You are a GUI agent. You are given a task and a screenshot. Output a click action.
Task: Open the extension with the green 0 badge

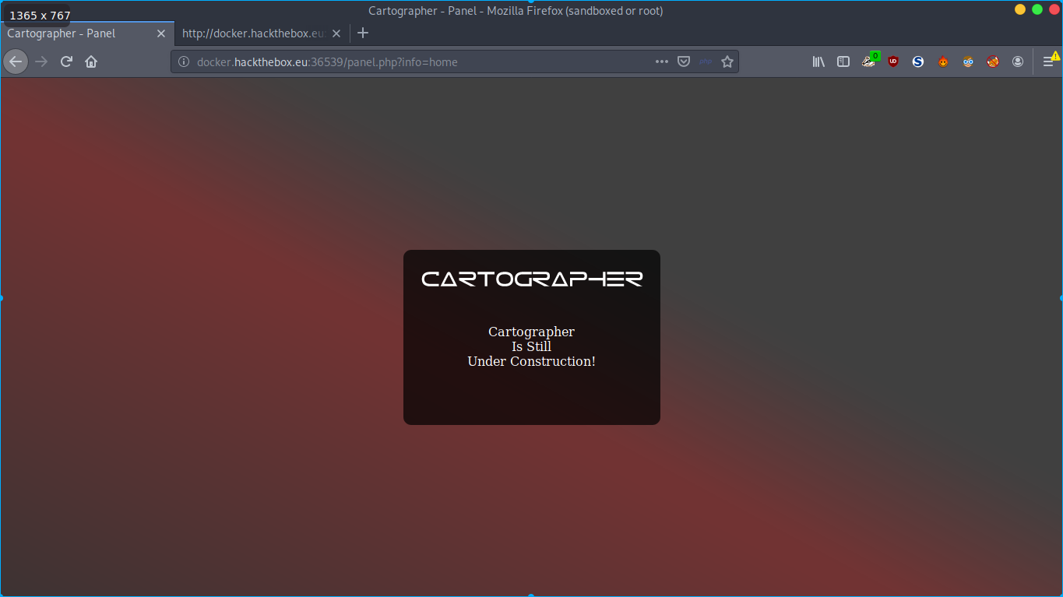point(869,61)
